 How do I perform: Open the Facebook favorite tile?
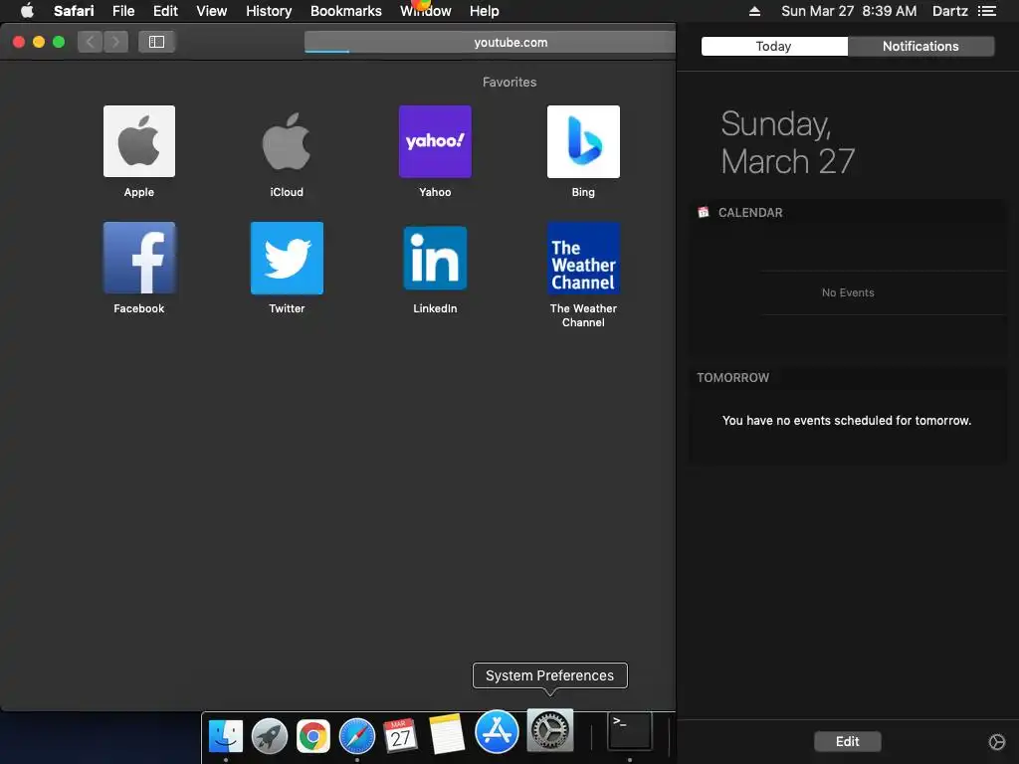[139, 258]
